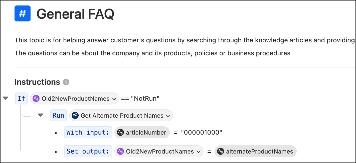Open the Old2NewProductNames dropdown in If condition
356x163 pixels.
click(114, 99)
